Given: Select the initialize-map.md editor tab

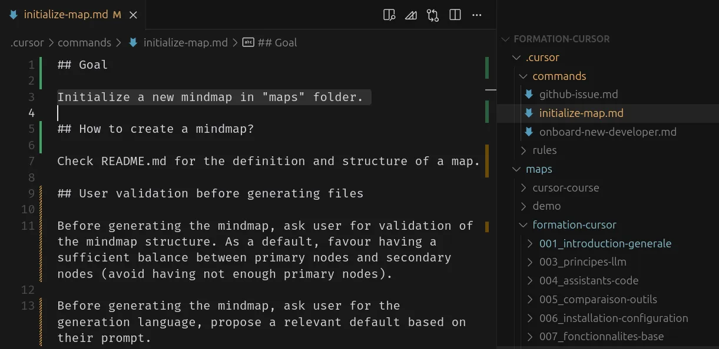Looking at the screenshot, I should point(67,15).
